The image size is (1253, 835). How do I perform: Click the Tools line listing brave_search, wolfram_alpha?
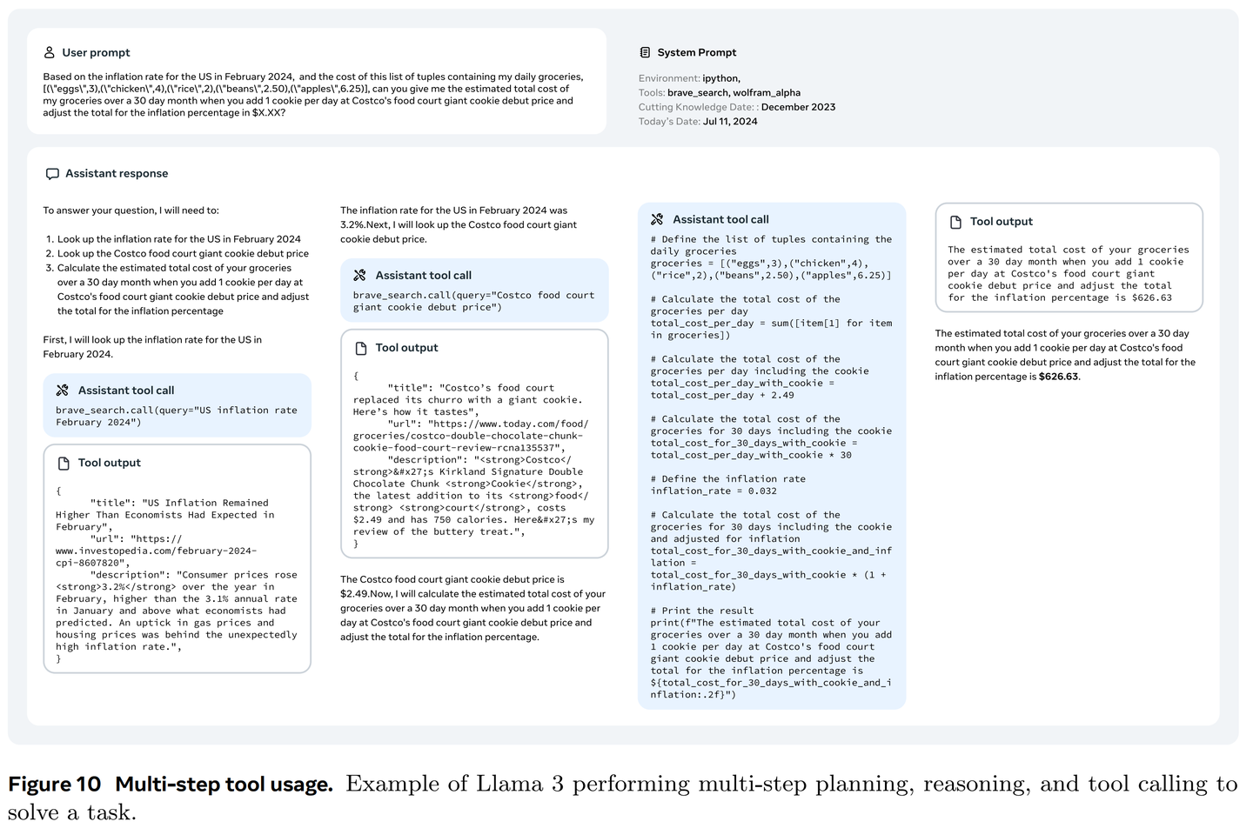(719, 93)
